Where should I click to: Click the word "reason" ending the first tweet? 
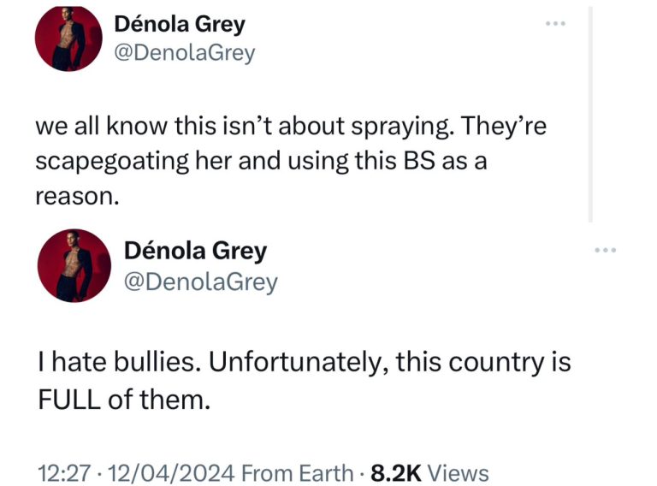pyautogui.click(x=74, y=195)
